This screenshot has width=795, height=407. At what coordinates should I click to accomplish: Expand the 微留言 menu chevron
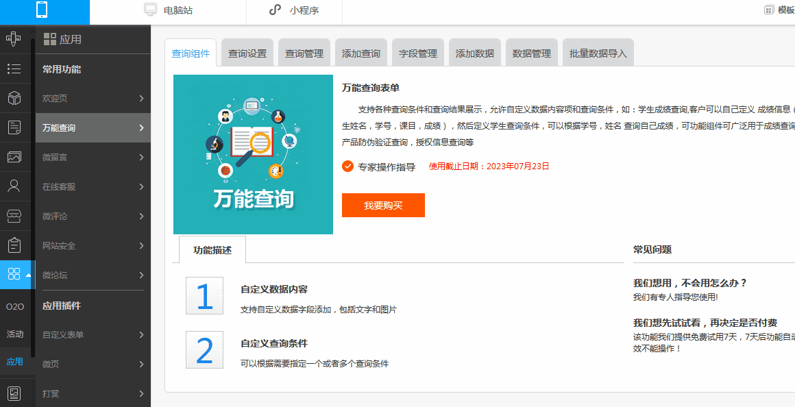click(141, 157)
